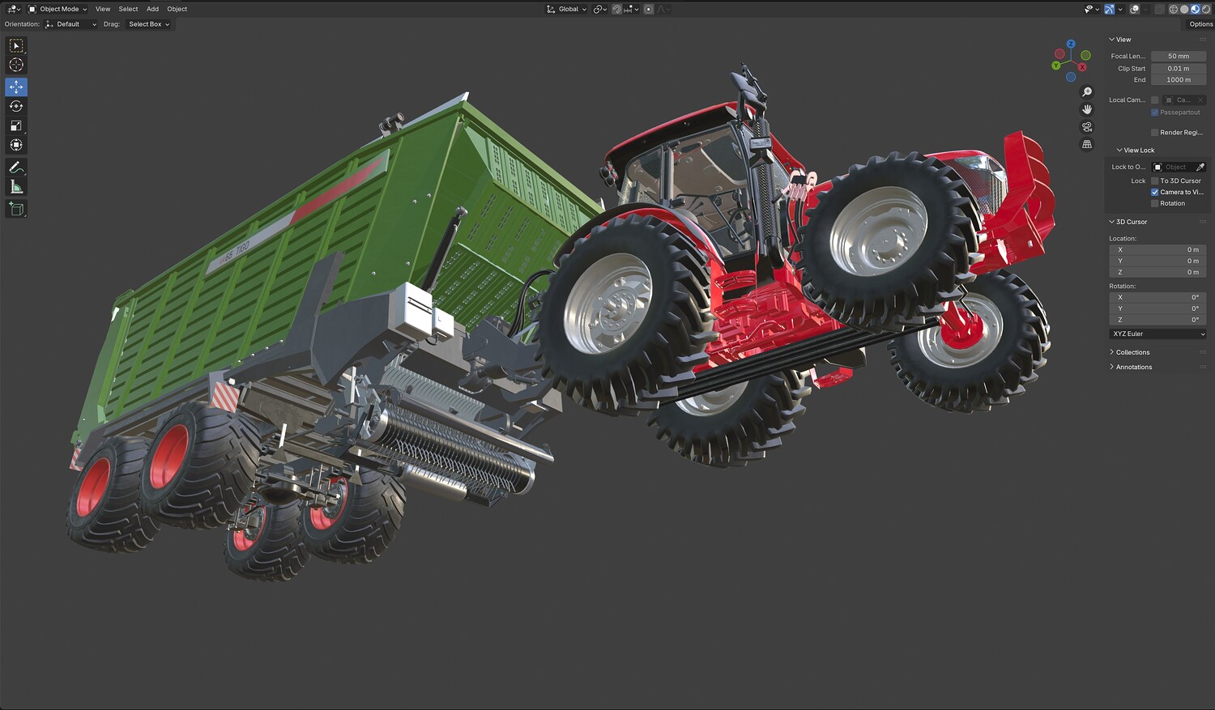Toggle snapping magnet in header
The height and width of the screenshot is (710, 1215).
[616, 9]
